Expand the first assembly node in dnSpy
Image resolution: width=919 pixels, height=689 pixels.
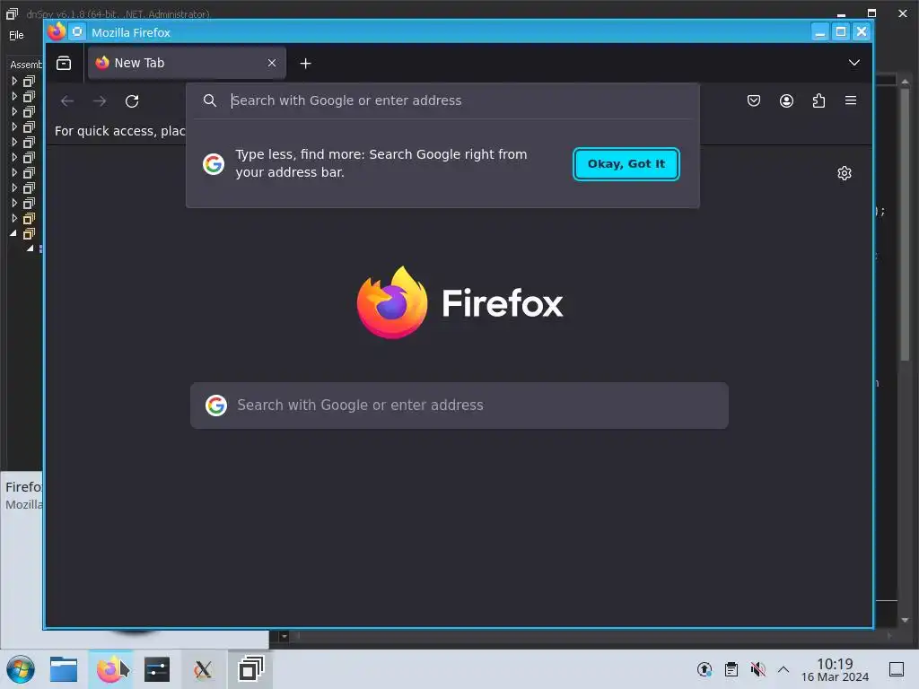14,81
